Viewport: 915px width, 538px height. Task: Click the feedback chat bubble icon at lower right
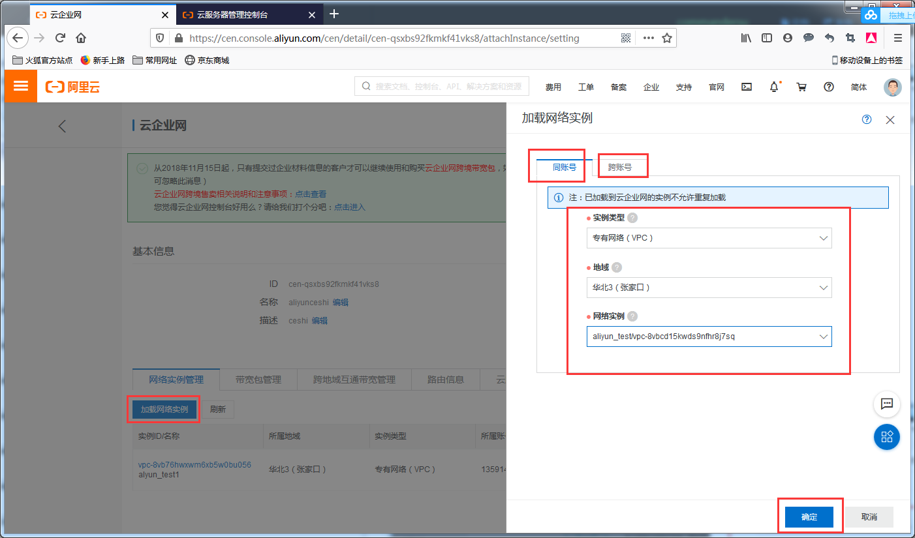pos(886,404)
